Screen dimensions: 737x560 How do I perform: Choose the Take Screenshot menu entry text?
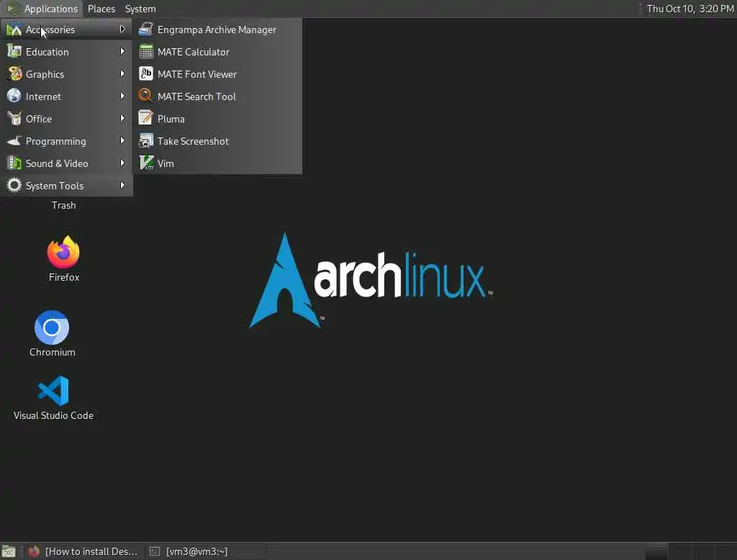(x=193, y=141)
